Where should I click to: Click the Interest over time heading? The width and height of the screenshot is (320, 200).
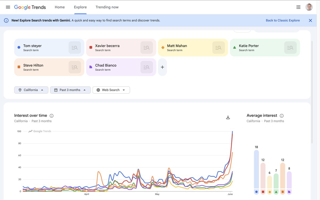[31, 115]
